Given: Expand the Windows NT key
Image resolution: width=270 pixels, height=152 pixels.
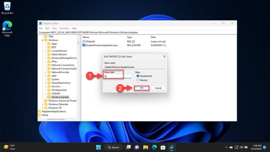Looking at the screenshot, I should pos(42,108).
